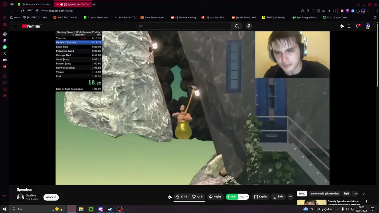Open WhatsApp from the sidebar
This screenshot has height=213, width=379.
5,47
